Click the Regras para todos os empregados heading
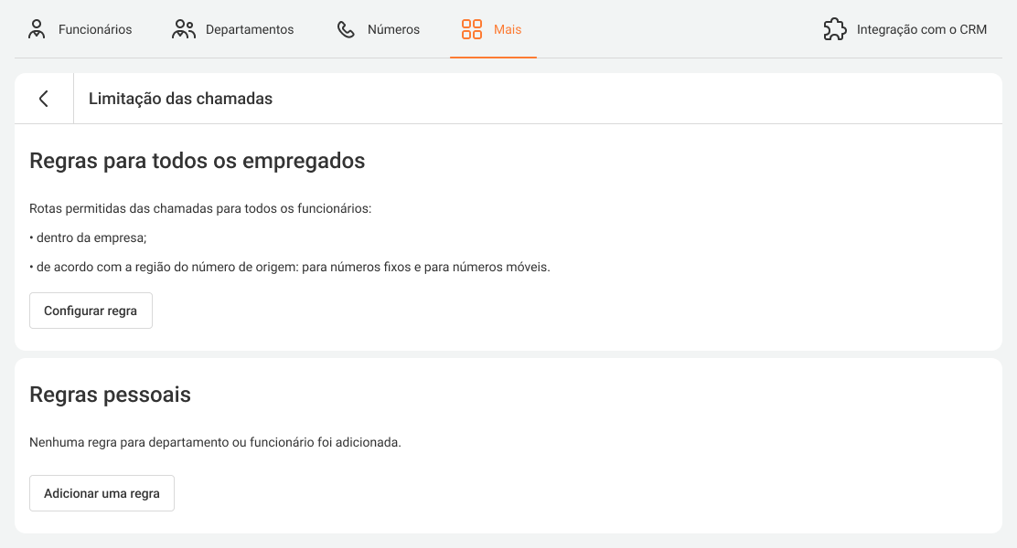Viewport: 1017px width, 548px height. point(198,161)
